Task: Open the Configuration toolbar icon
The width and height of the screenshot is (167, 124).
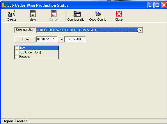Action: (x=77, y=14)
